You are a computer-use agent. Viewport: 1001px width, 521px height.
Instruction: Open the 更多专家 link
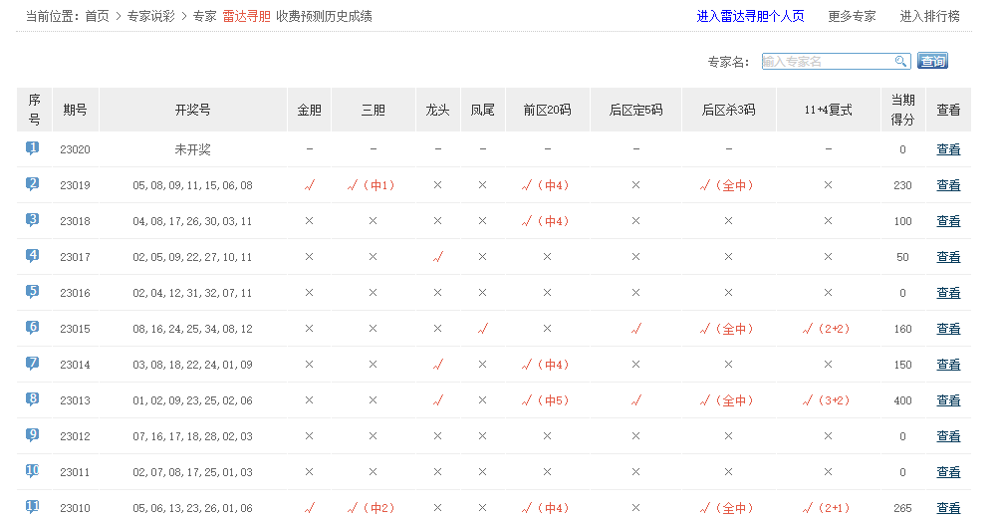click(852, 16)
